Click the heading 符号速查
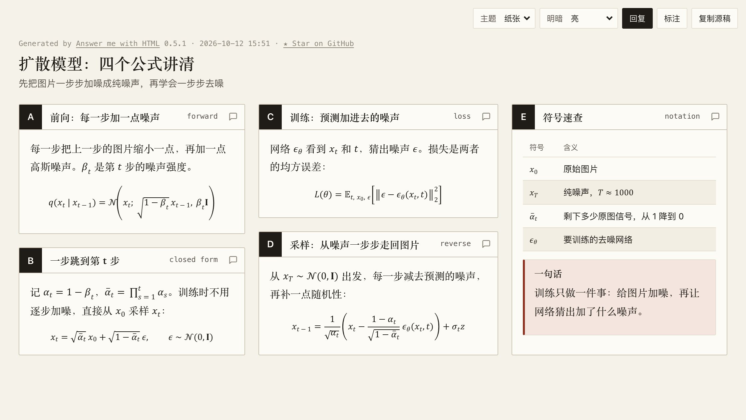746x420 pixels. [x=563, y=118]
